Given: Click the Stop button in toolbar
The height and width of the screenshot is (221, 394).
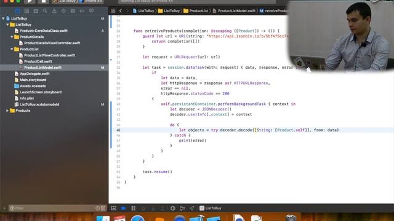Looking at the screenshot, I should 44,1.
